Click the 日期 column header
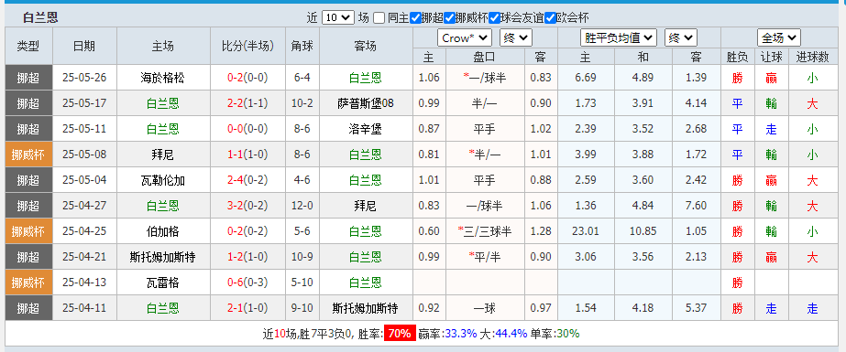This screenshot has width=846, height=352. tap(84, 47)
